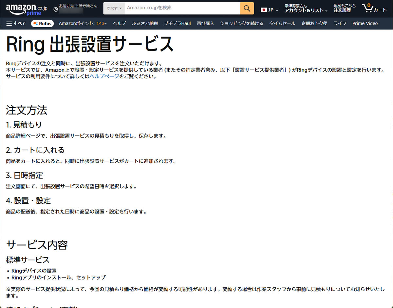
Task: Click the Ring 出張設置サービス page title
Action: [x=90, y=44]
